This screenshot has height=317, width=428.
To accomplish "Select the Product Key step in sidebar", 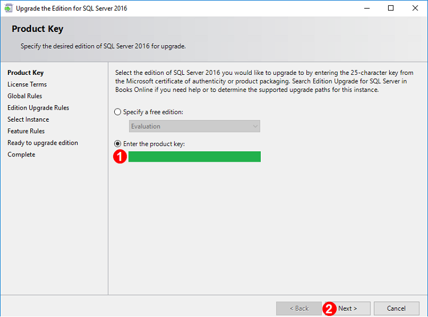I will (26, 73).
